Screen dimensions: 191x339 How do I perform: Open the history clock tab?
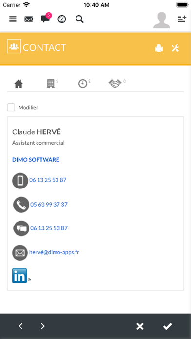tap(83, 84)
